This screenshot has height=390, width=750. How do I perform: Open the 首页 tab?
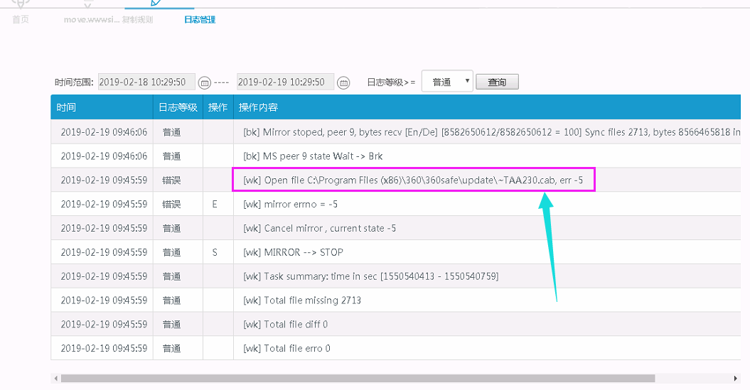[x=21, y=20]
